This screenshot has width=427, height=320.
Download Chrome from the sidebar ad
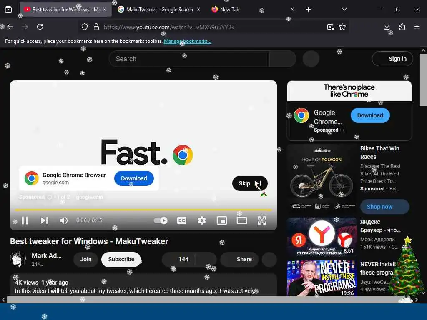pyautogui.click(x=370, y=115)
